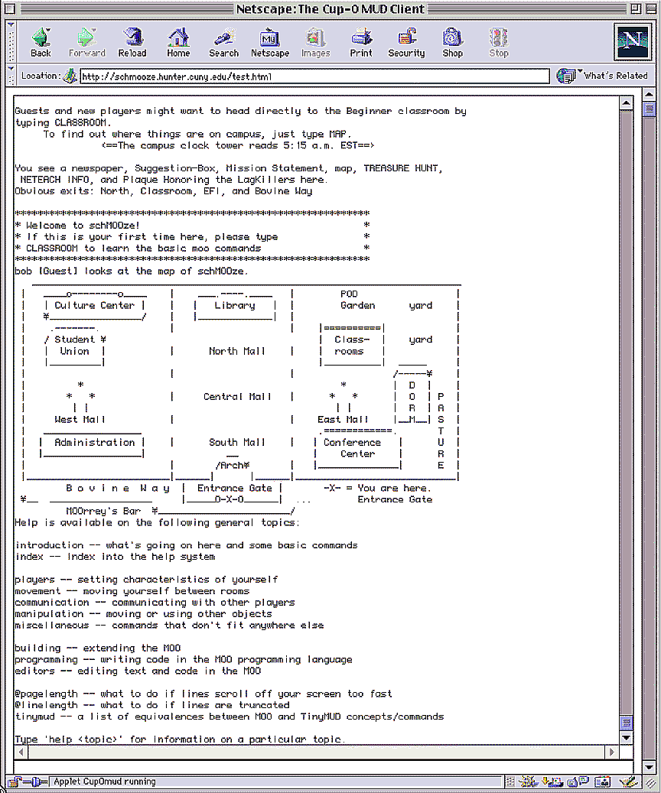661x793 pixels.
Task: Click the browser window's scroll up arrow
Action: pyautogui.click(x=650, y=93)
